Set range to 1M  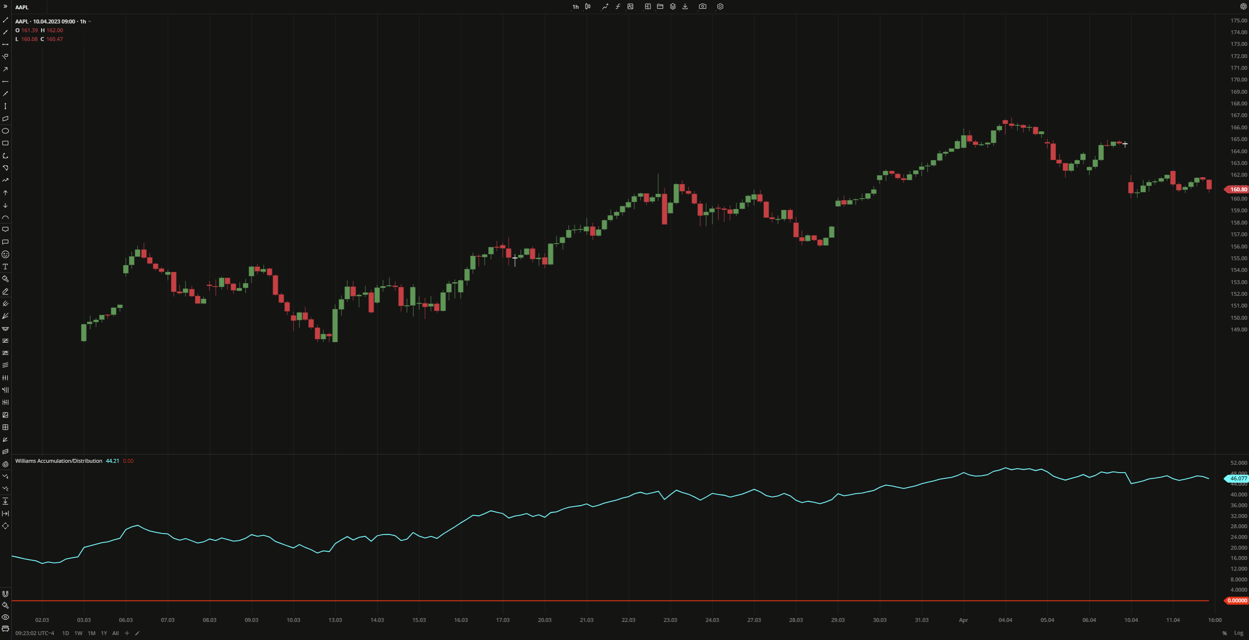tap(91, 633)
